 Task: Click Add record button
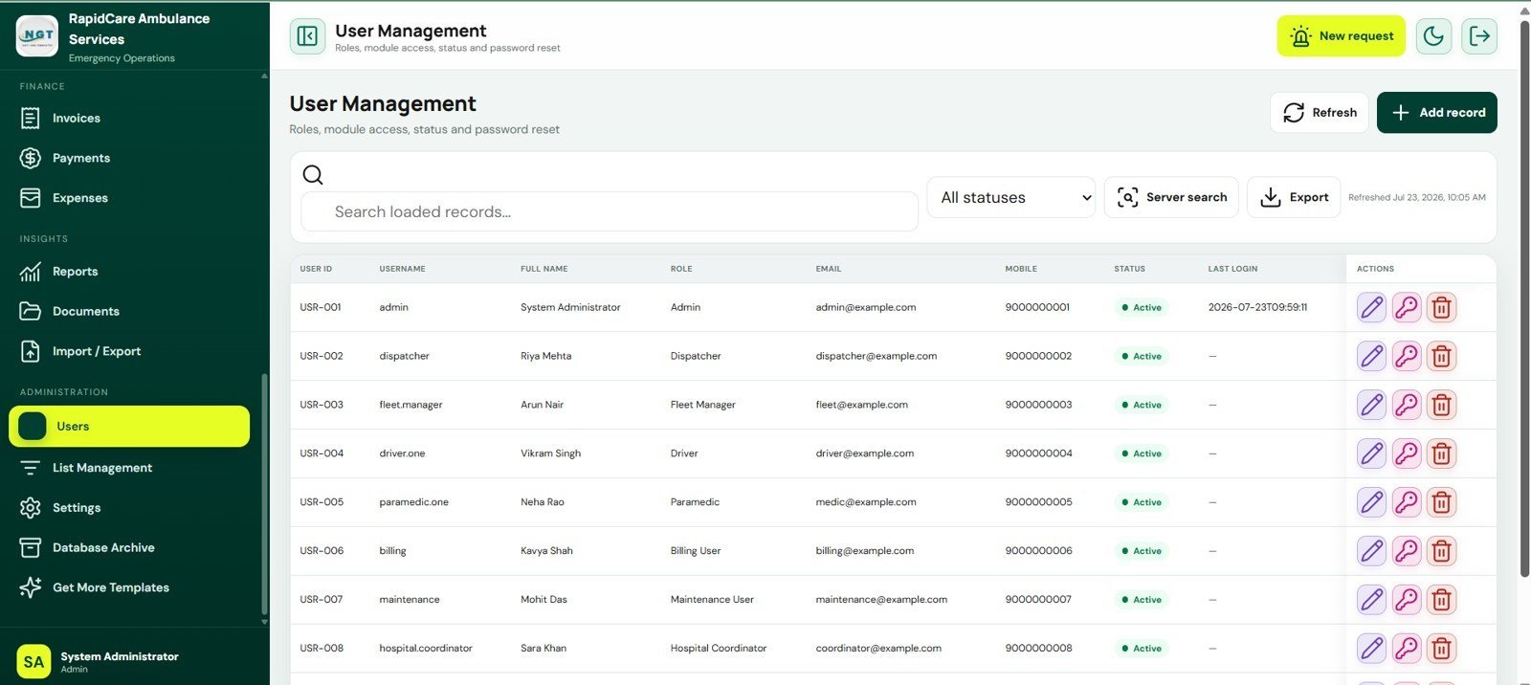[x=1436, y=113]
